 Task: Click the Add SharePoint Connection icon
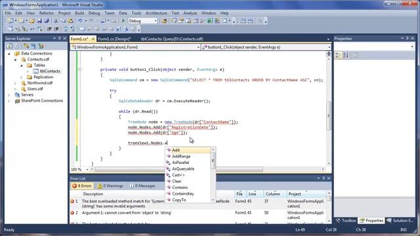(x=41, y=46)
